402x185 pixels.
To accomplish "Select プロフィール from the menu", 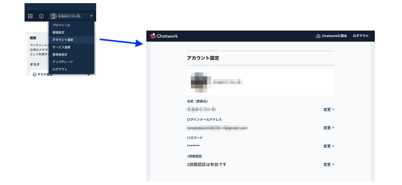I will pos(71,25).
